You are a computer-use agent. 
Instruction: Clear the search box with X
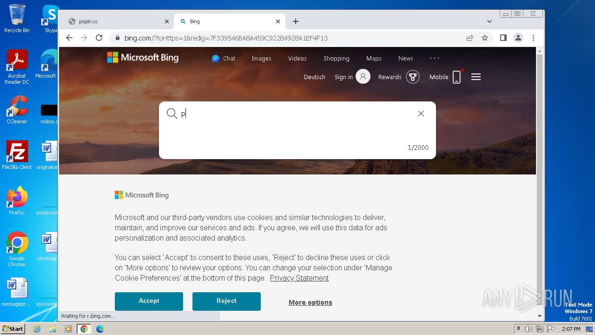tap(421, 114)
